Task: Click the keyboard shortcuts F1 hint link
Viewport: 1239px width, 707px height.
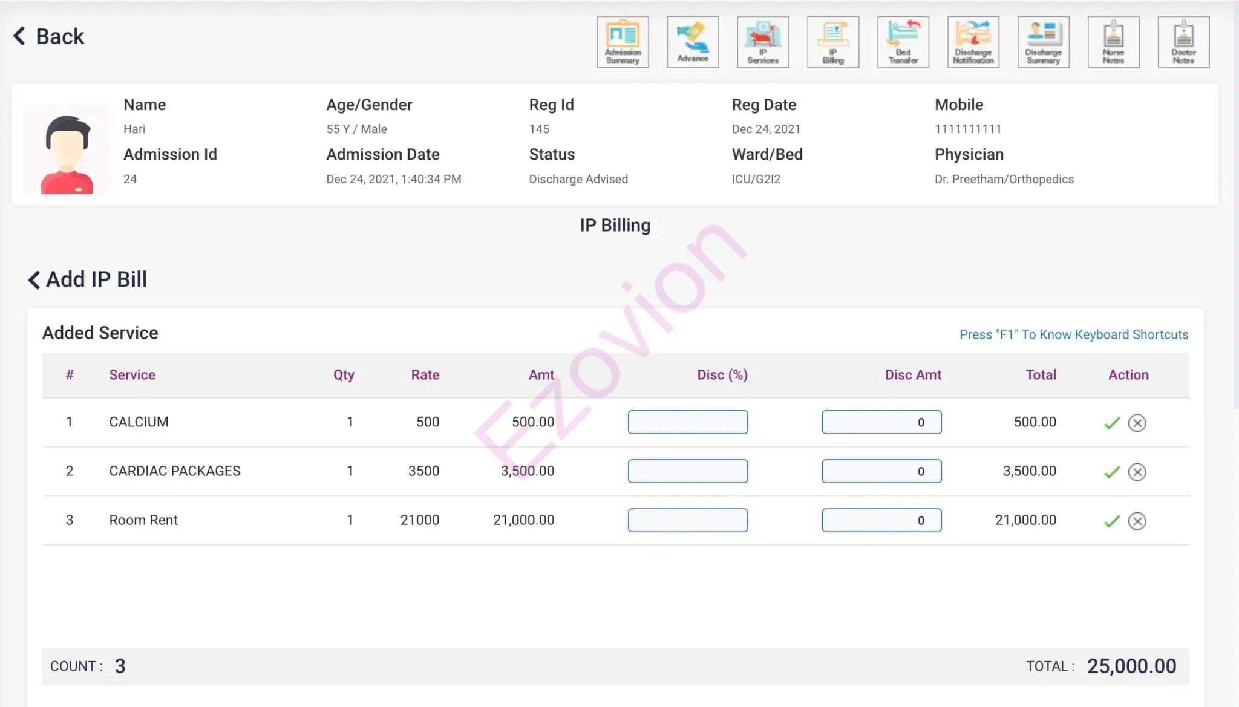Action: pyautogui.click(x=1073, y=334)
